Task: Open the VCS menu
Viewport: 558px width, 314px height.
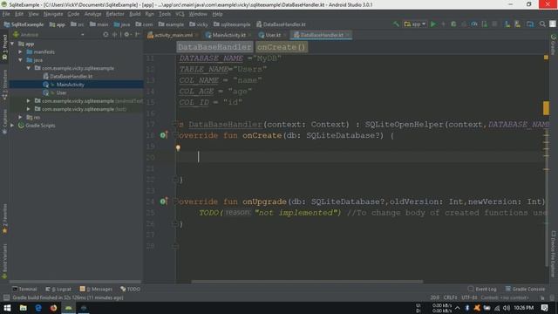Action: [180, 14]
